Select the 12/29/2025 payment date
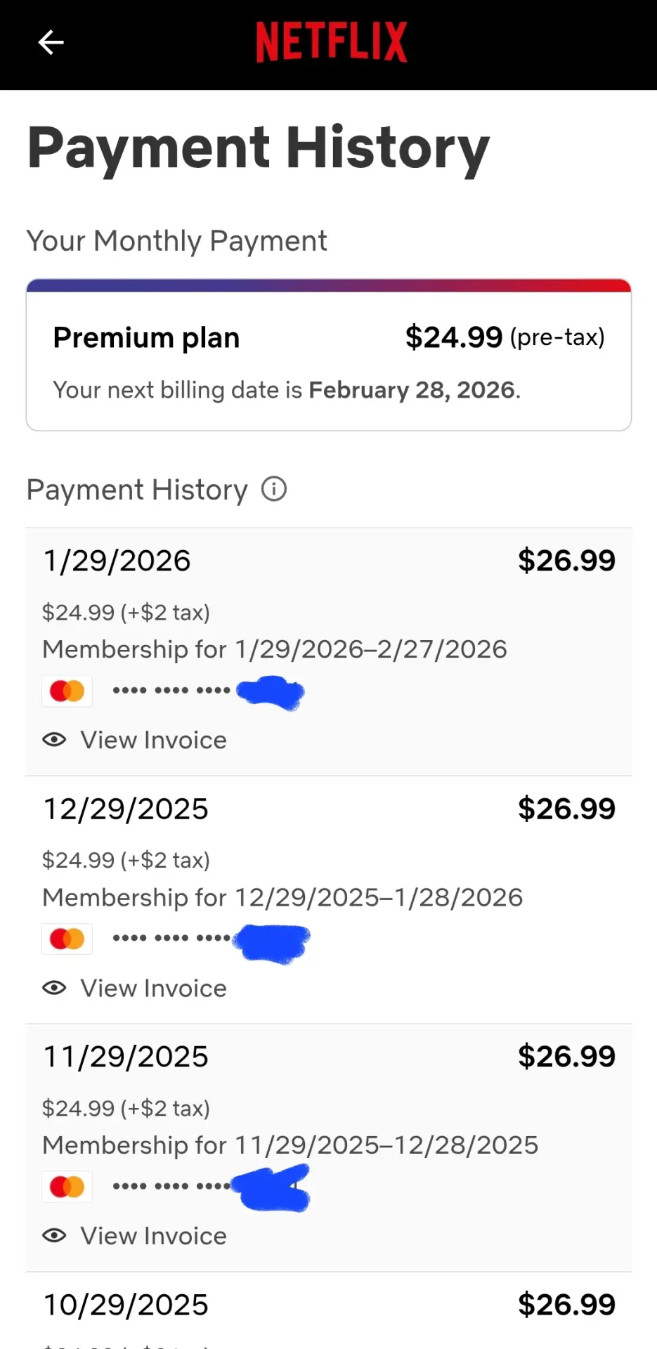Image resolution: width=657 pixels, height=1349 pixels. [x=126, y=809]
